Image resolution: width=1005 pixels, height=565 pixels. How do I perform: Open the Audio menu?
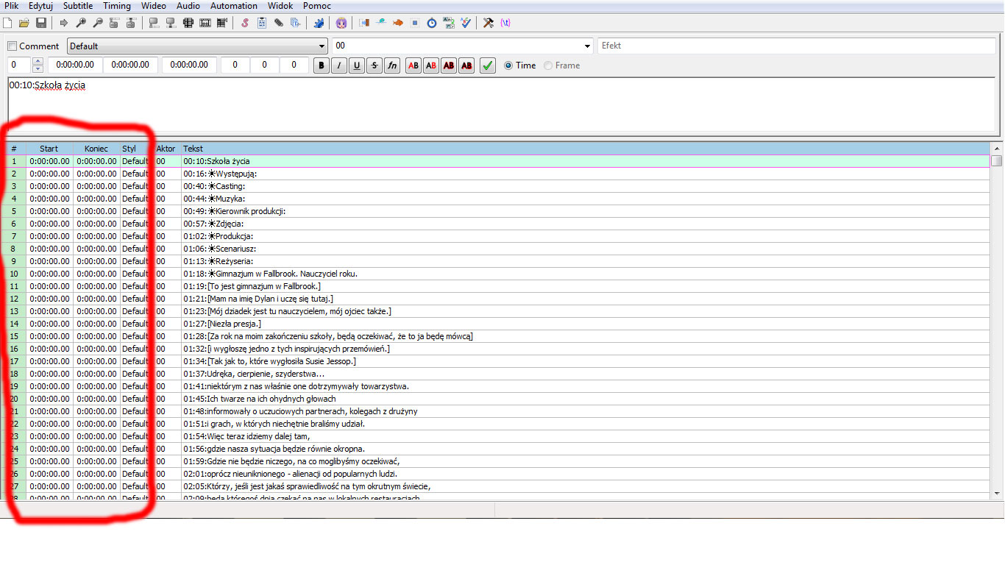pos(188,6)
